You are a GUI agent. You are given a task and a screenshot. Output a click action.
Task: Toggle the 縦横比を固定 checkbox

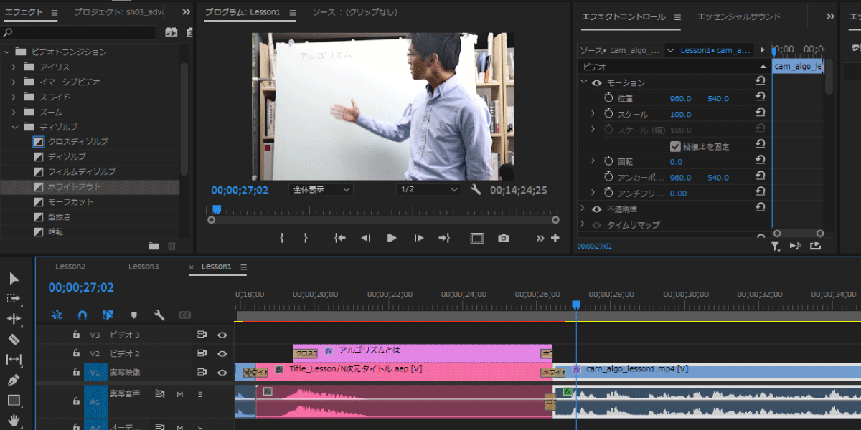coord(675,146)
